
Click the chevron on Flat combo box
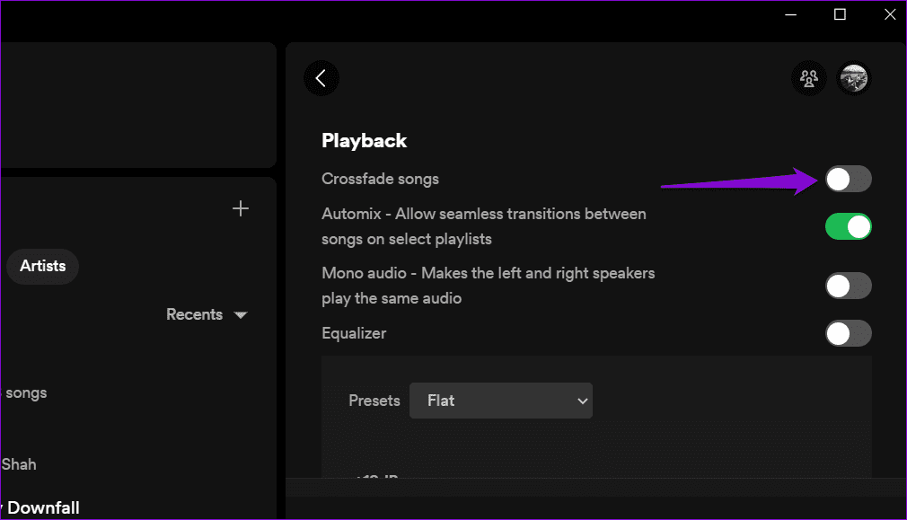[582, 401]
